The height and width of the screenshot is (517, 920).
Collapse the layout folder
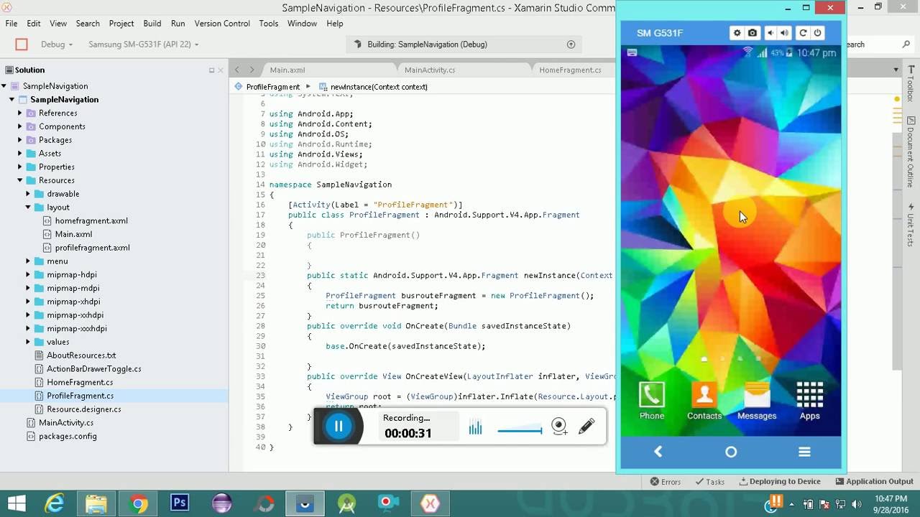[x=28, y=208]
